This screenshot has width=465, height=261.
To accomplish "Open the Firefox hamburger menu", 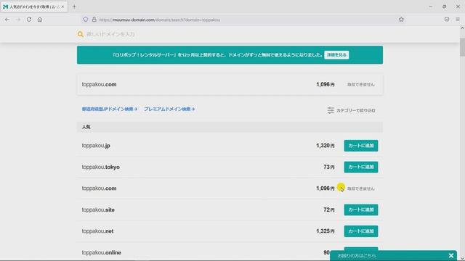I will (458, 20).
